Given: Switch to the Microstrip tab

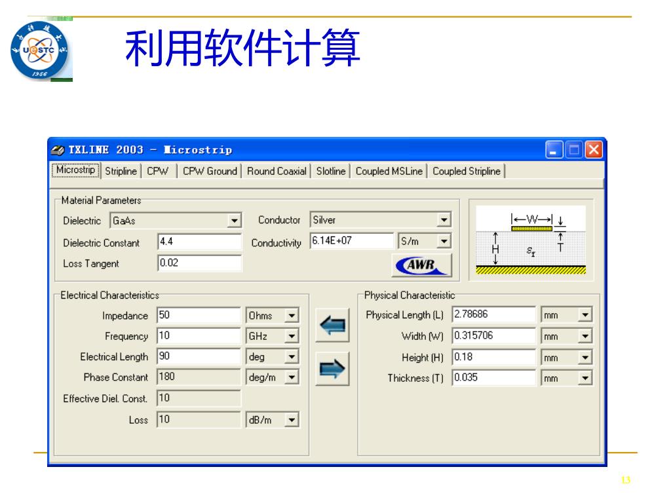Looking at the screenshot, I should click(x=76, y=170).
